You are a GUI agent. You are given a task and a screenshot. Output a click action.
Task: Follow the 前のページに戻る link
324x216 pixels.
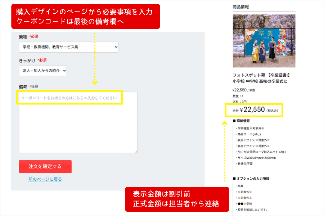[45, 179]
